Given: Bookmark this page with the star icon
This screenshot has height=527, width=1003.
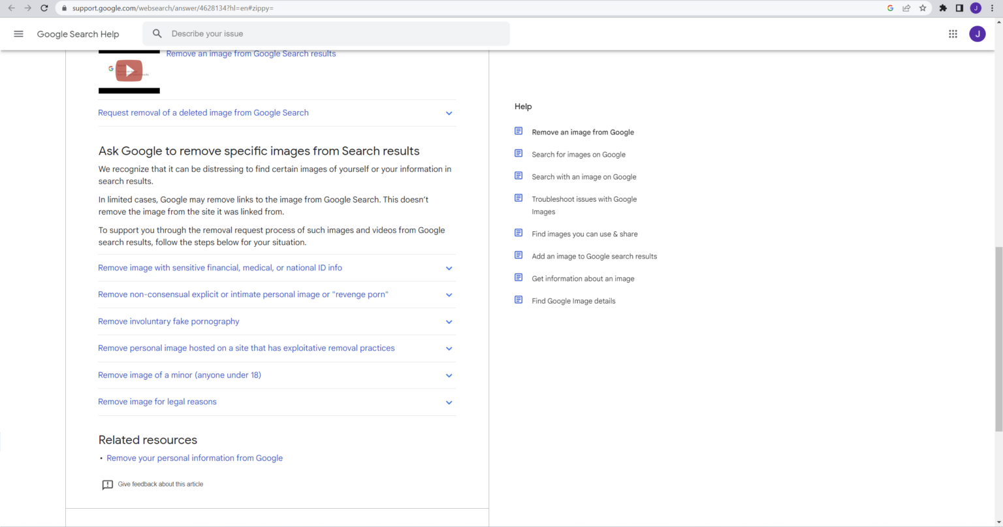Looking at the screenshot, I should tap(923, 8).
